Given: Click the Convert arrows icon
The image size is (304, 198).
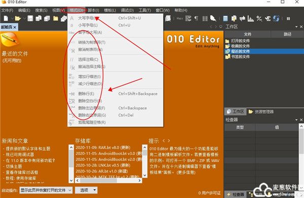Looking at the screenshot, I should (242, 18).
